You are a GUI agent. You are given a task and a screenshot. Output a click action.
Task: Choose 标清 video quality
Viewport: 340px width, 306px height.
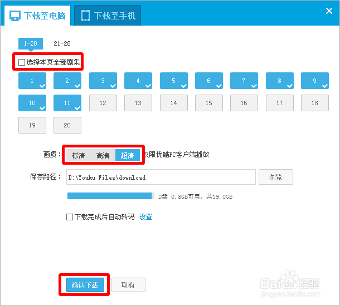78,155
